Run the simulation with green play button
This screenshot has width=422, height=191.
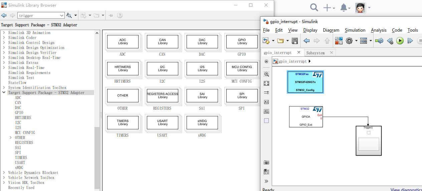(x=400, y=41)
